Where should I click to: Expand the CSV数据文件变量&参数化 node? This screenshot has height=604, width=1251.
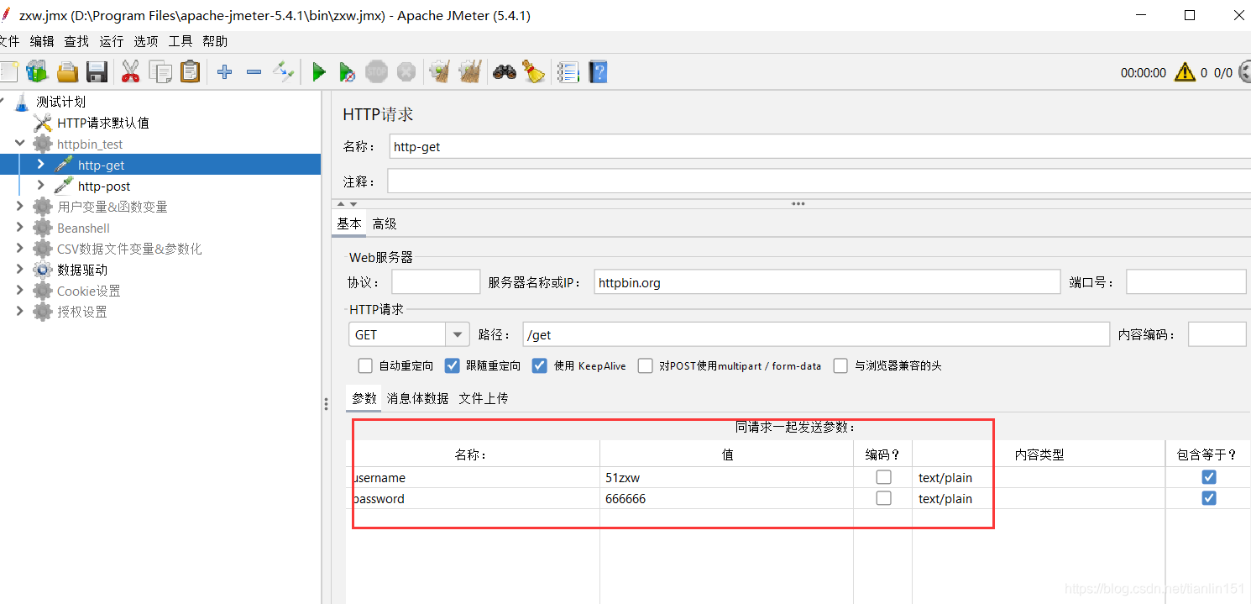click(20, 248)
